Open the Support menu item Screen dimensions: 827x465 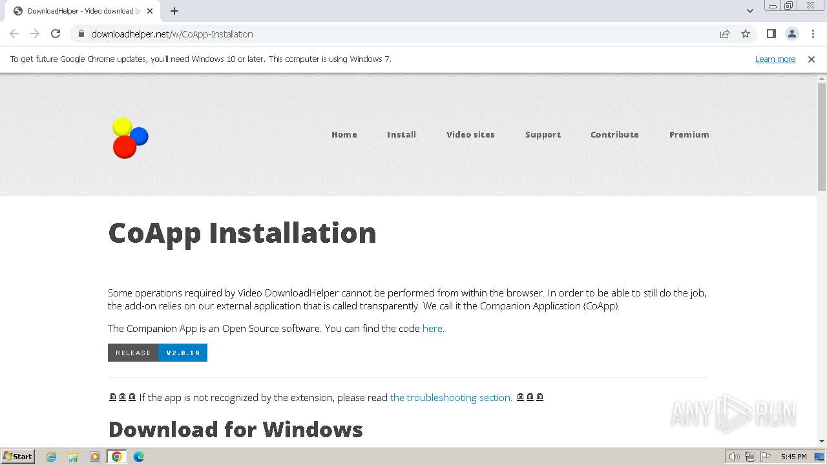(543, 134)
